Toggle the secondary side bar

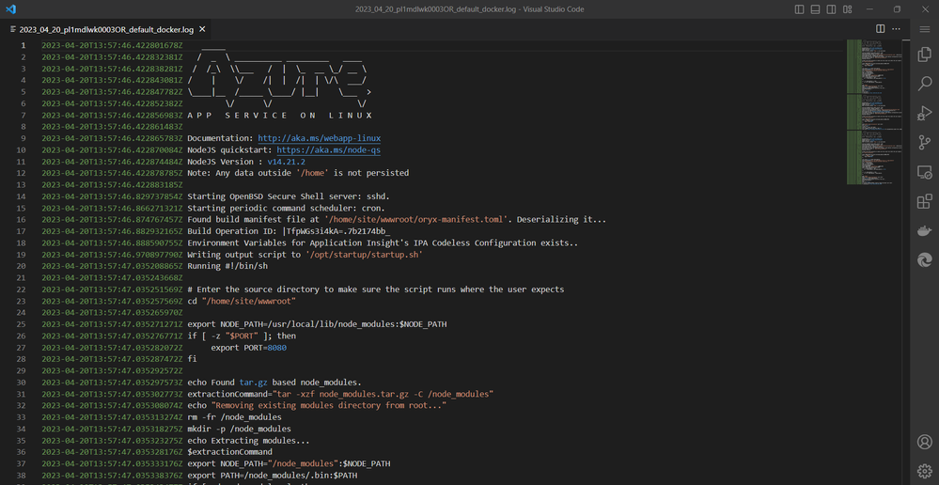(x=831, y=9)
